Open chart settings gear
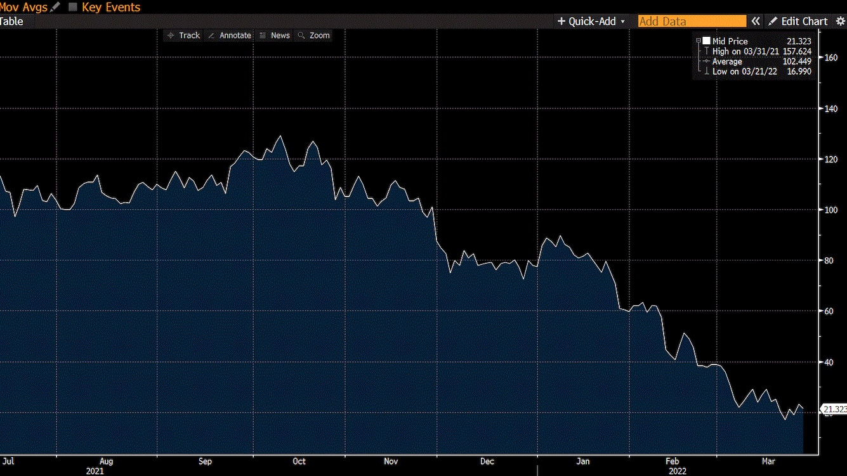Viewport: 847px width, 476px height. point(841,21)
